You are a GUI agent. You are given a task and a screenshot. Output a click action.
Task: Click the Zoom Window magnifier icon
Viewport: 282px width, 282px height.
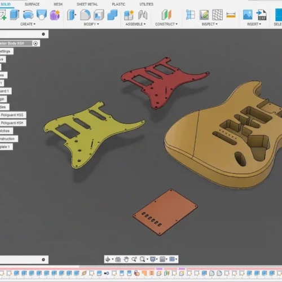142,259
